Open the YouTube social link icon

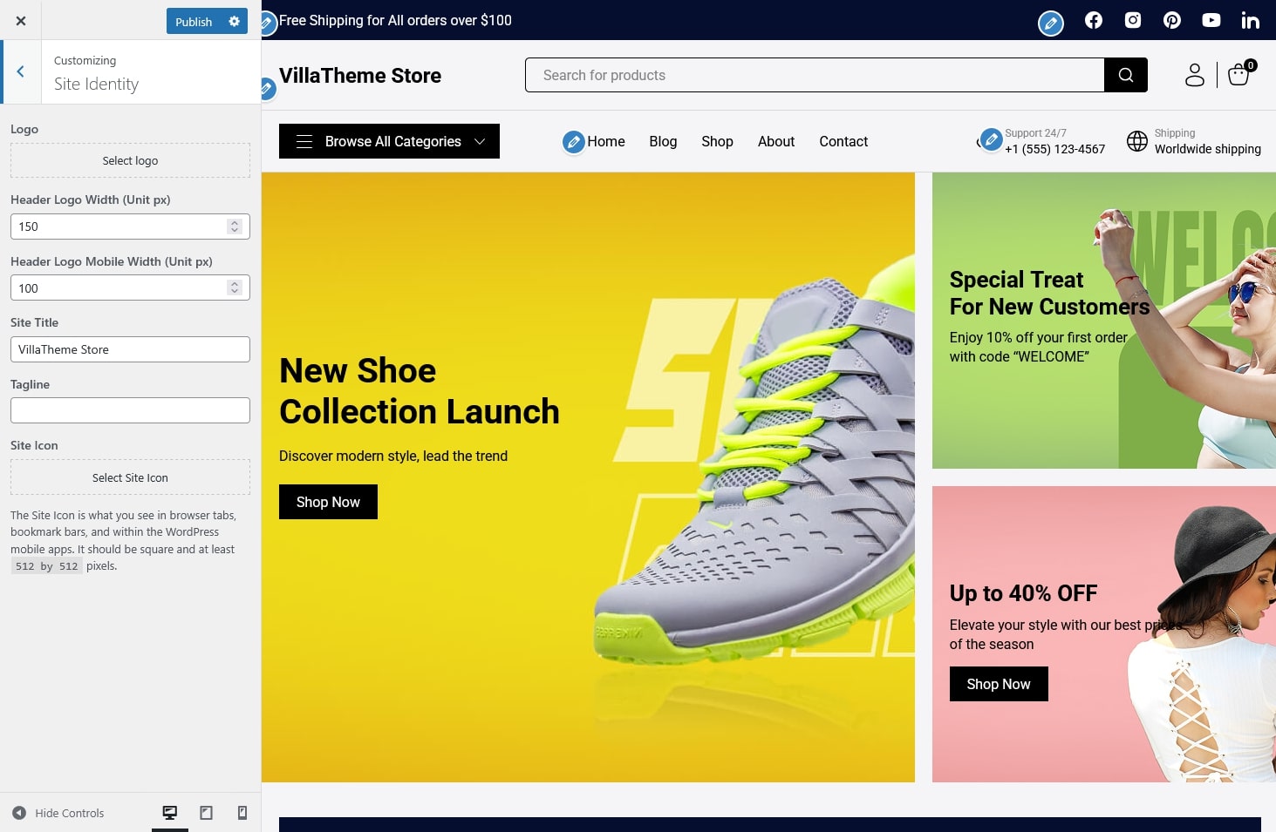coord(1211,20)
